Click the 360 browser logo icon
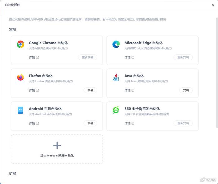The height and width of the screenshot is (184, 218). (x=116, y=110)
